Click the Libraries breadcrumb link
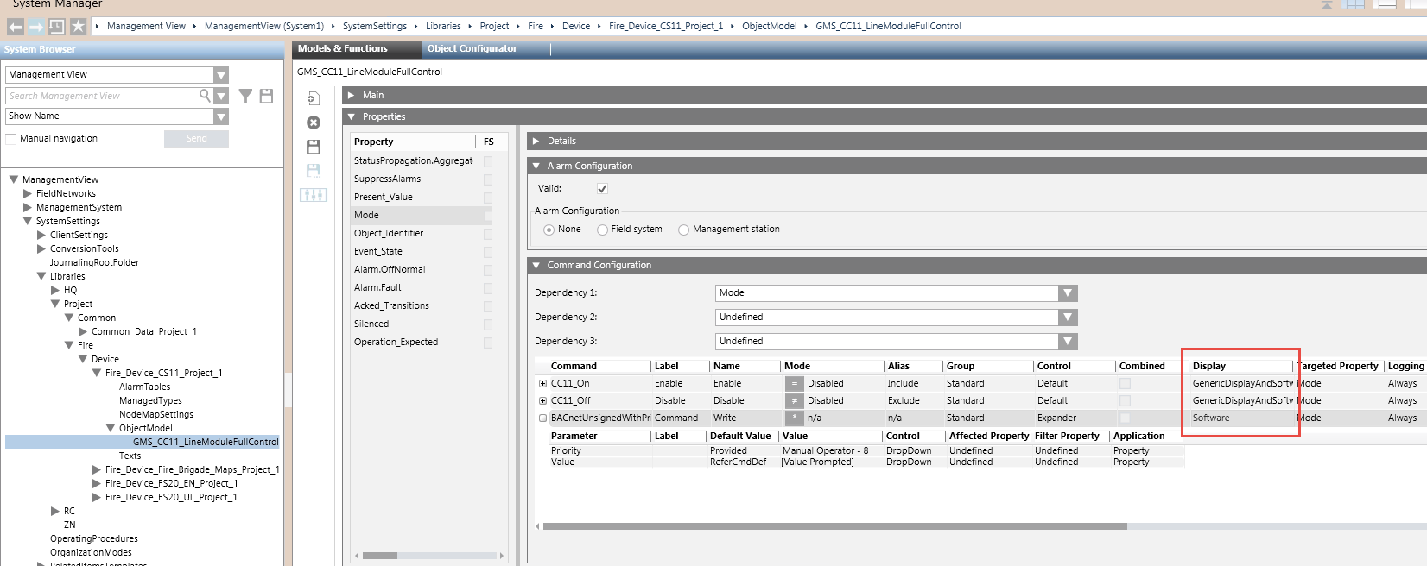 pos(443,27)
